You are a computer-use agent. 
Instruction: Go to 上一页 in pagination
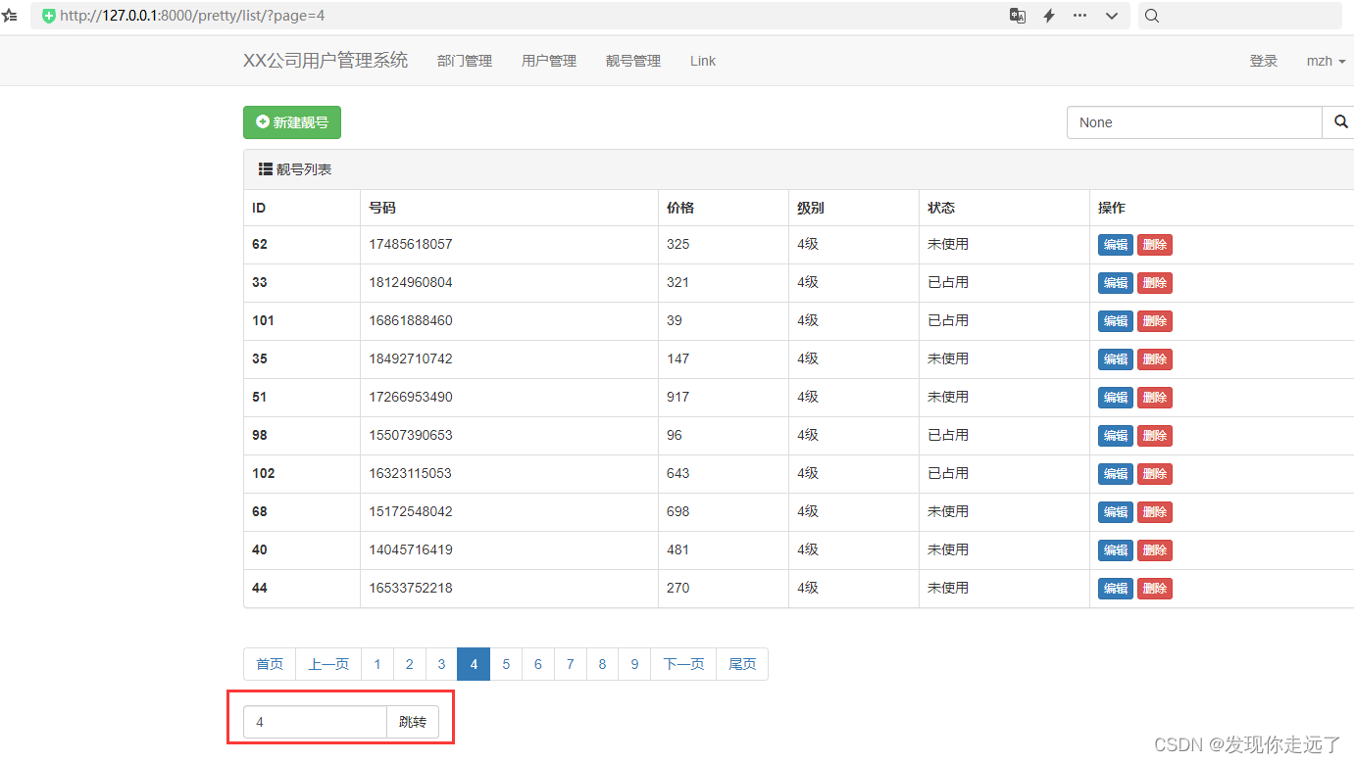328,664
